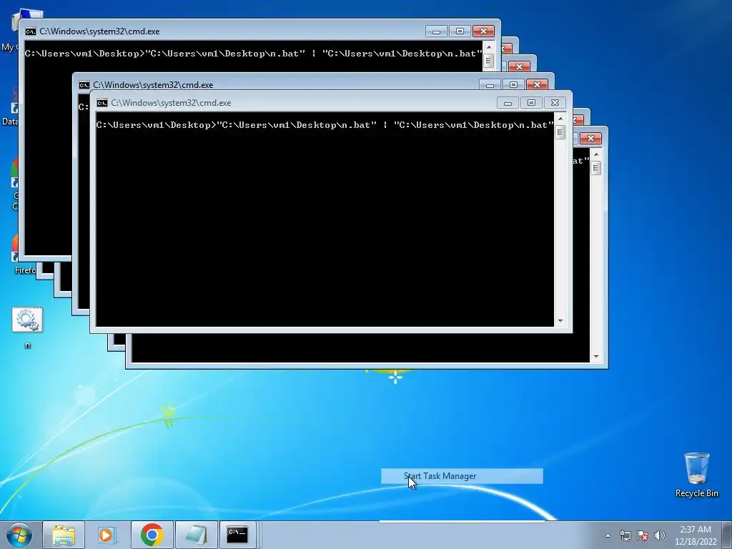Click the cmd.exe taskbar button
The height and width of the screenshot is (549, 732).
tap(237, 535)
